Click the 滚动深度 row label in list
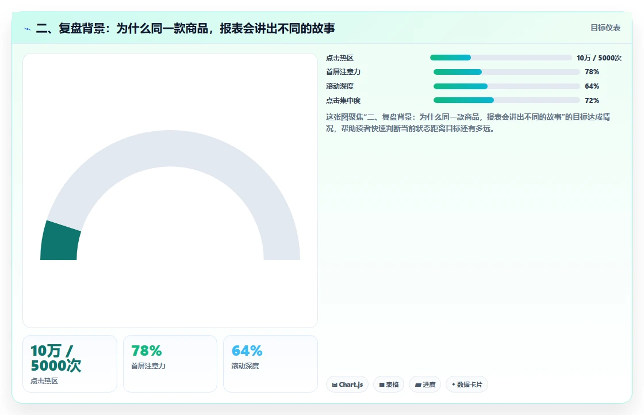 340,86
